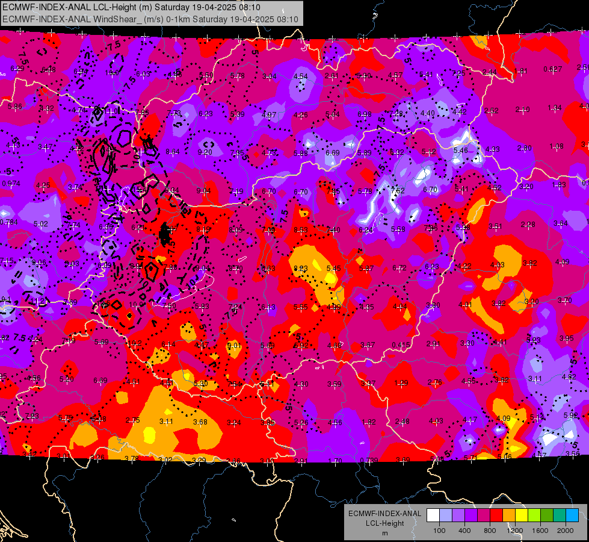The image size is (589, 542).
Task: Click the LCL-Height title line in header
Action: (x=131, y=7)
